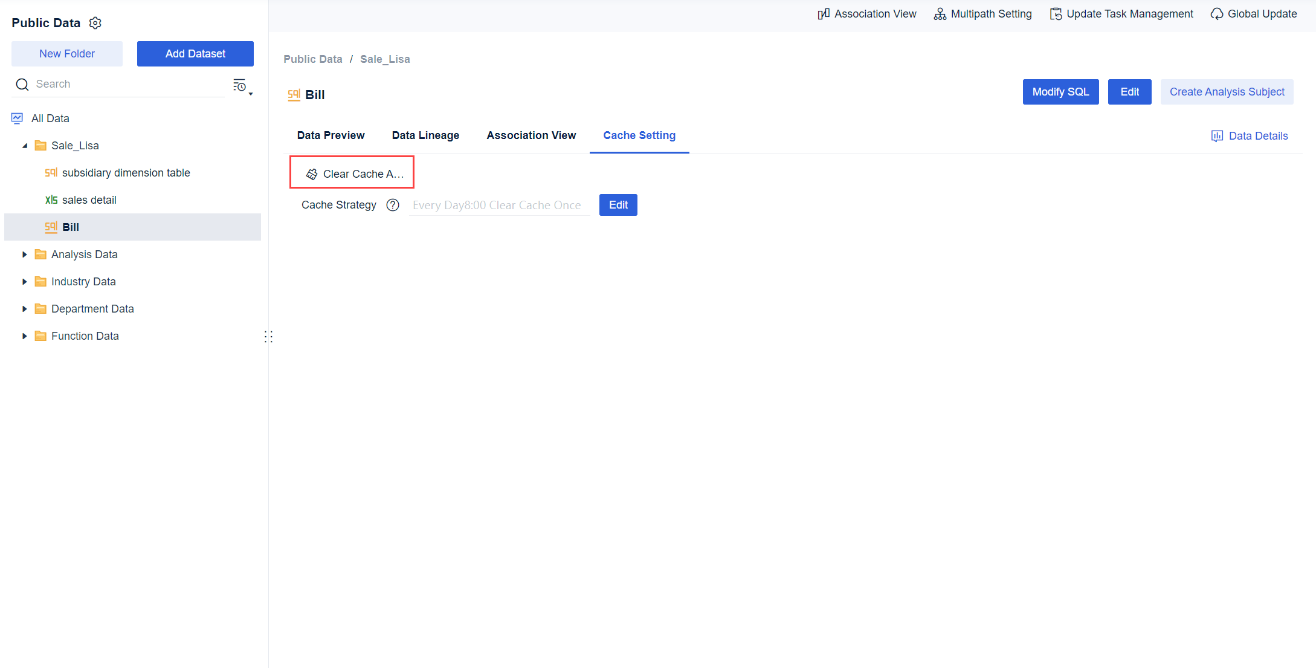Select the Cache Setting tab
Image resolution: width=1316 pixels, height=668 pixels.
click(x=639, y=135)
